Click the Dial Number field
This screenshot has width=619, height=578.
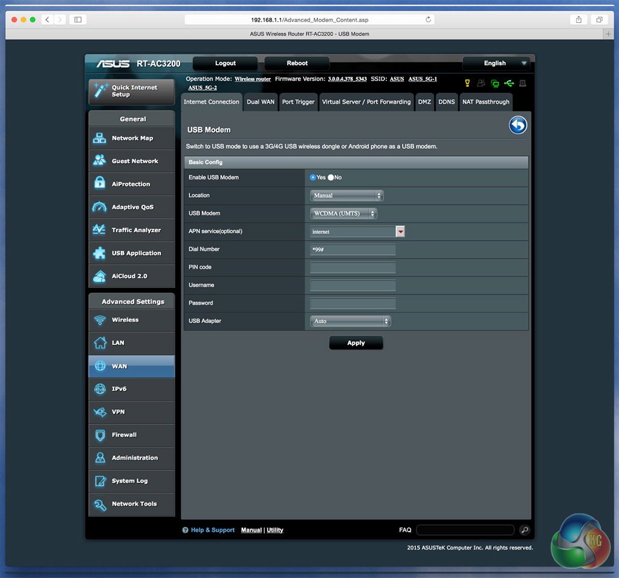(353, 250)
